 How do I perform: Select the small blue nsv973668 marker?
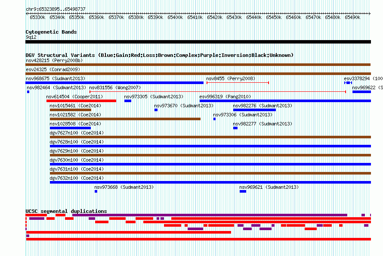(x=96, y=191)
